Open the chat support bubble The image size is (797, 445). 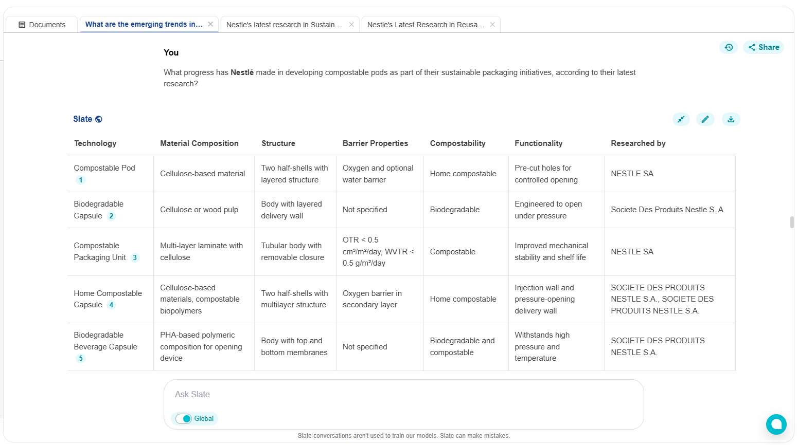click(776, 424)
